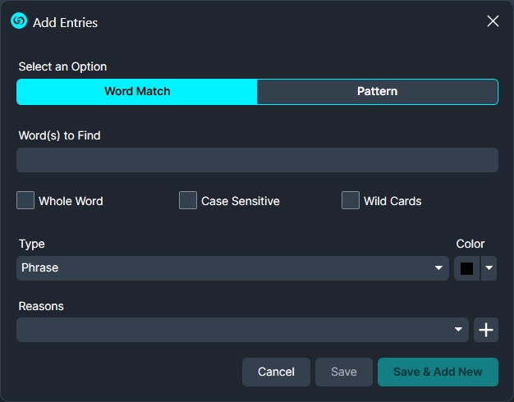Click the arrow on the Type combo box
This screenshot has height=402, width=514.
pyautogui.click(x=439, y=268)
